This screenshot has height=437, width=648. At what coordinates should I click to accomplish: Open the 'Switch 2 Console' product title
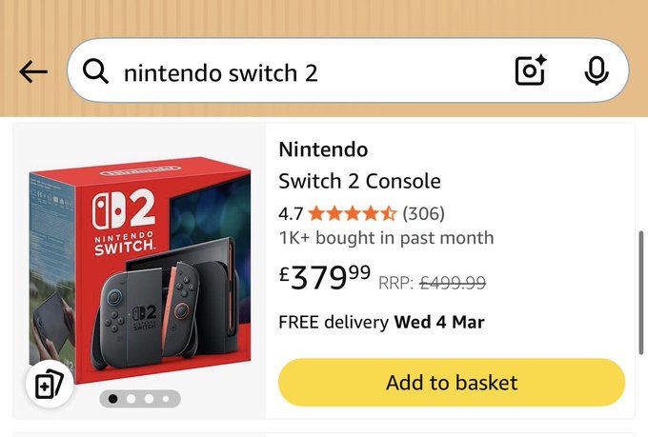click(359, 181)
